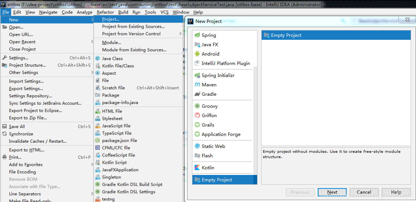416x202 pixels.
Task: Click the Cancel button in New Project
Action: (364, 192)
